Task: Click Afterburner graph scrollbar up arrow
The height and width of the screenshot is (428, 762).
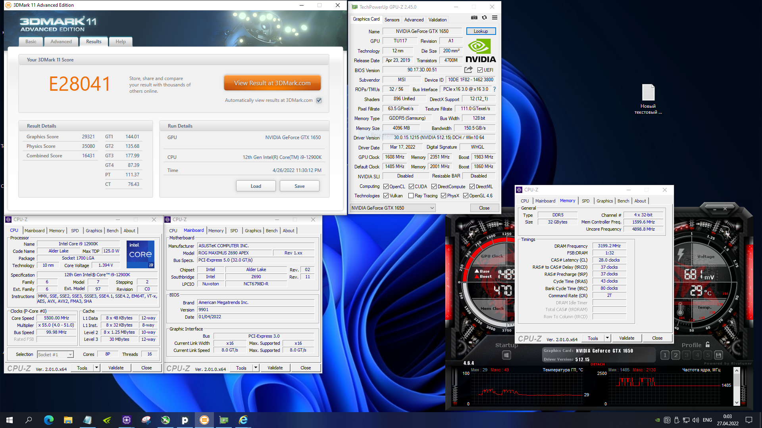Action: [737, 371]
